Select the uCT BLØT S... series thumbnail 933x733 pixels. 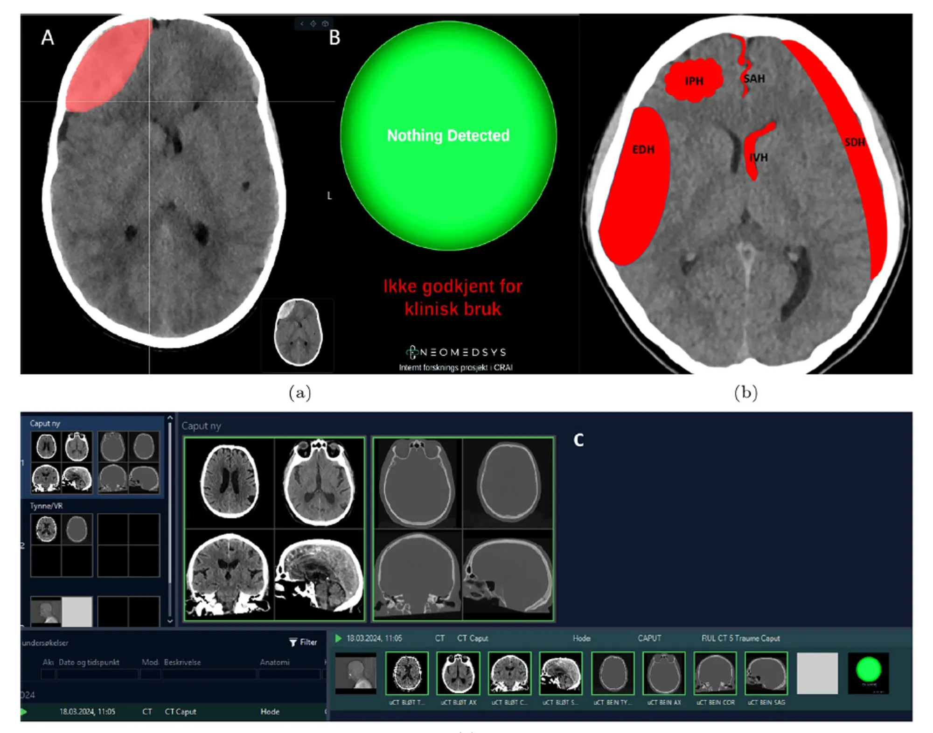pyautogui.click(x=561, y=673)
